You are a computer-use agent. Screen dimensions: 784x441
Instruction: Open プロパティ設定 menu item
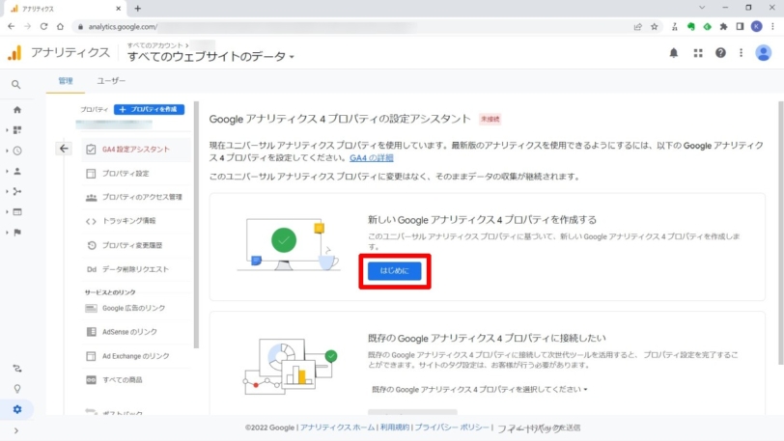[135, 173]
